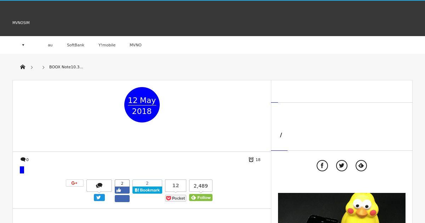Viewport: 425px width, 223px height.
Task: Follow on Feedly via green Follow button
Action: [x=201, y=198]
